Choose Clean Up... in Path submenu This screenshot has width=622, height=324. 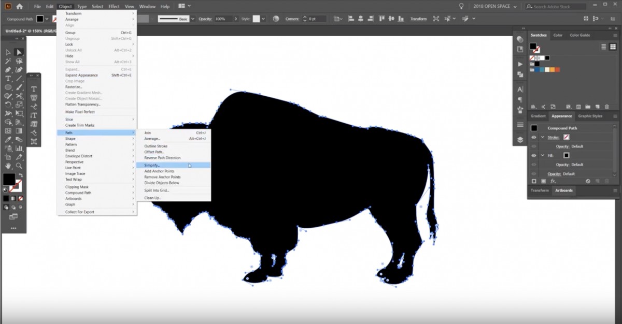tap(153, 198)
